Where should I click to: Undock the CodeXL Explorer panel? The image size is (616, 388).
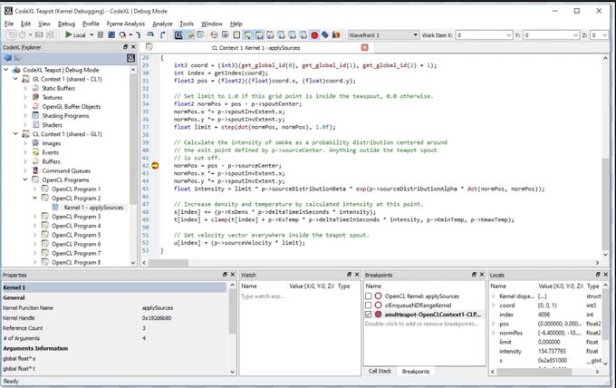coord(126,47)
